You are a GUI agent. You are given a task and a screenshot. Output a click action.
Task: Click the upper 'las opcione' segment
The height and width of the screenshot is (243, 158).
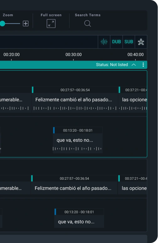(133, 100)
